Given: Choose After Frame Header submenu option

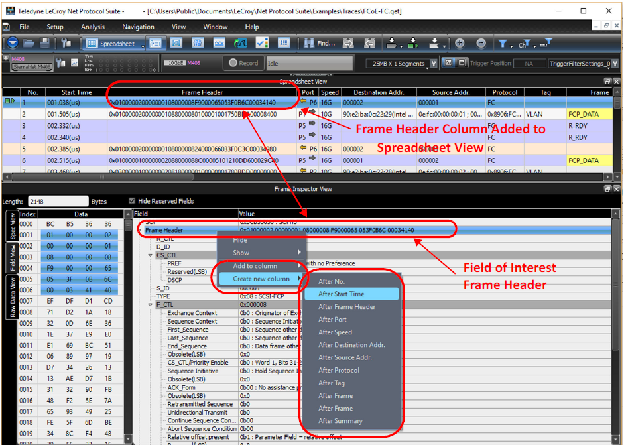Looking at the screenshot, I should (352, 307).
